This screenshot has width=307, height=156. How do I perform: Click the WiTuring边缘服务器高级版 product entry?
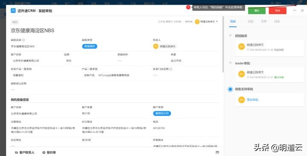(114, 75)
